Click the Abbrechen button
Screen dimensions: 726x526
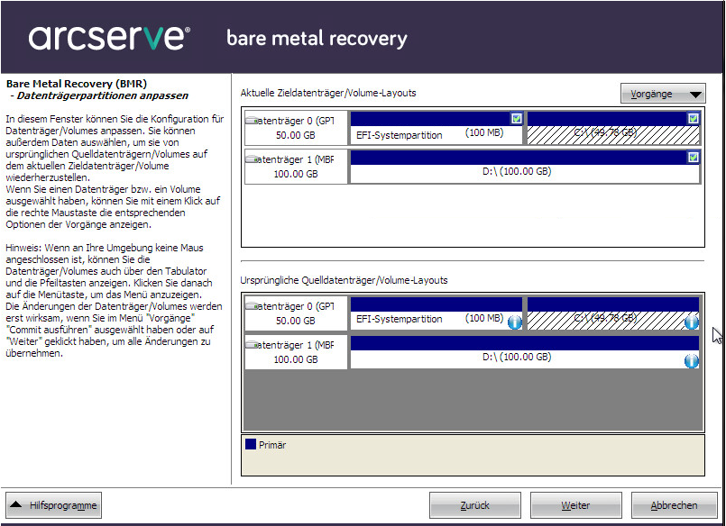point(675,505)
